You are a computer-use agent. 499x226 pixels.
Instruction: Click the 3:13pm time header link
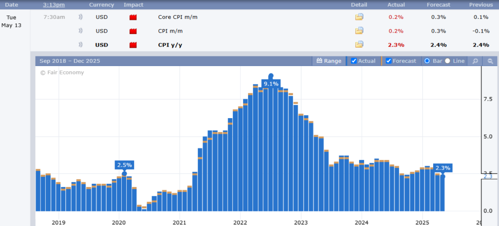[53, 5]
